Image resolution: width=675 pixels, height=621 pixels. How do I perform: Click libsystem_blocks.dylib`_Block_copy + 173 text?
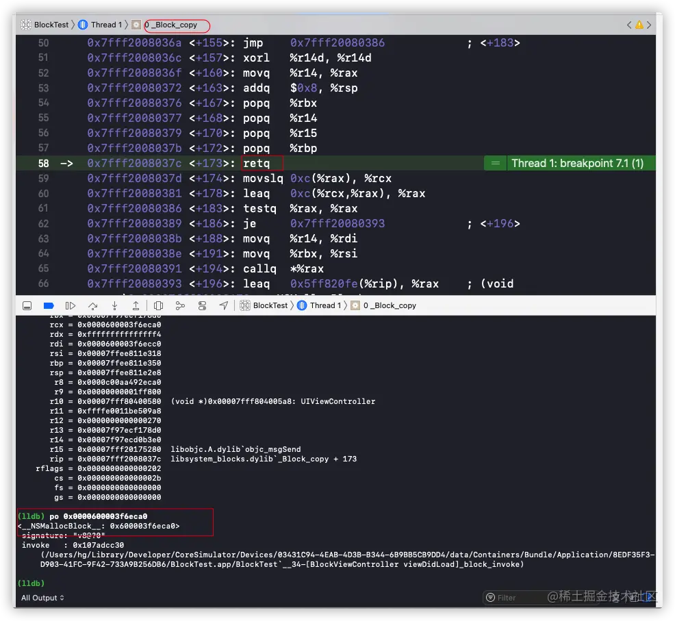264,459
